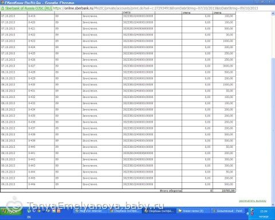Click the Paint icon in the taskbar

(x=214, y=211)
